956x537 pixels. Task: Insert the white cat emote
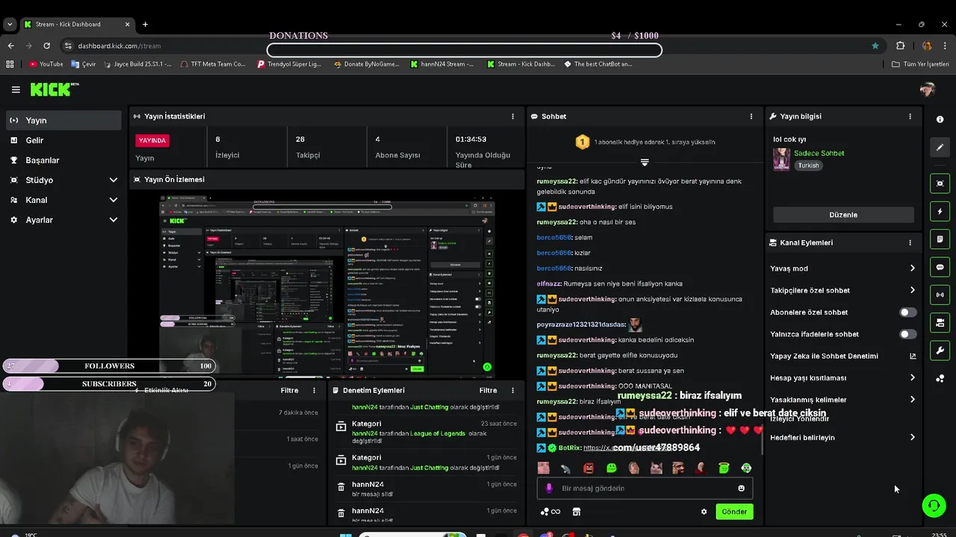click(656, 468)
